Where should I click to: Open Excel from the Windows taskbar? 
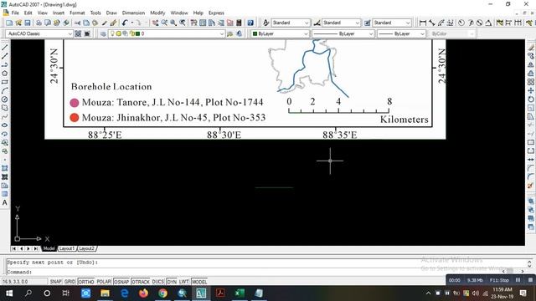pos(240,293)
